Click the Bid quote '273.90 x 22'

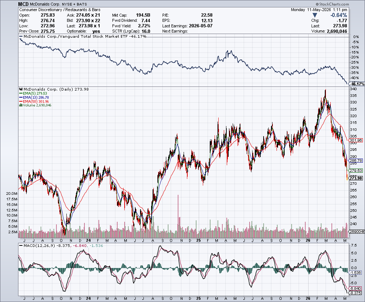coord(88,21)
